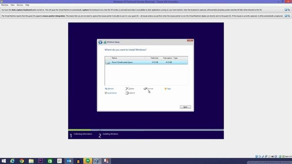Close the Windows Setup dialog

190,41
